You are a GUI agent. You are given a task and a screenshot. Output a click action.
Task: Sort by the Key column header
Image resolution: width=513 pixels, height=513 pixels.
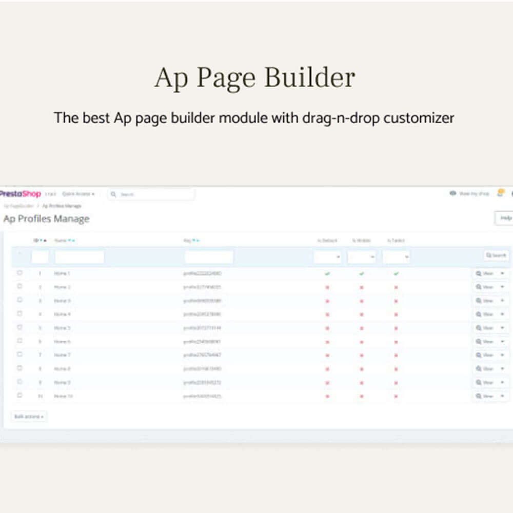191,241
